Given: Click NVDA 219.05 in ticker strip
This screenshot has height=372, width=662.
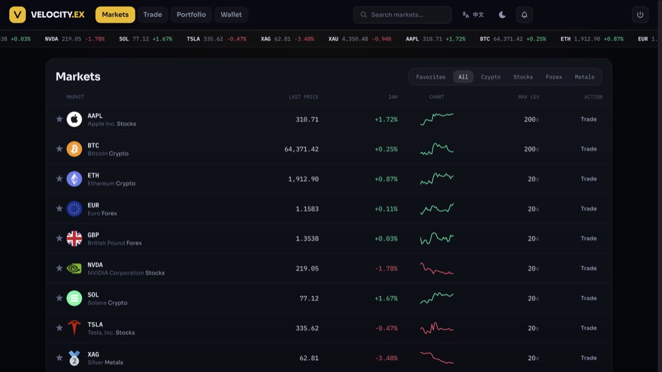Looking at the screenshot, I should [x=75, y=39].
